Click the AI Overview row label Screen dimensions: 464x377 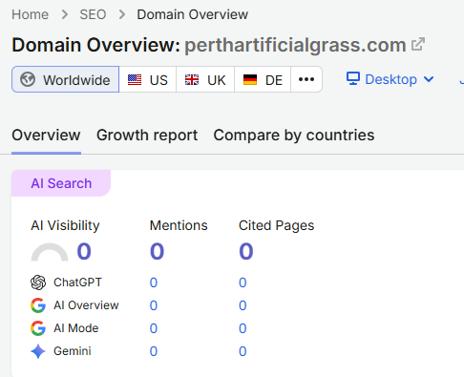pos(86,305)
